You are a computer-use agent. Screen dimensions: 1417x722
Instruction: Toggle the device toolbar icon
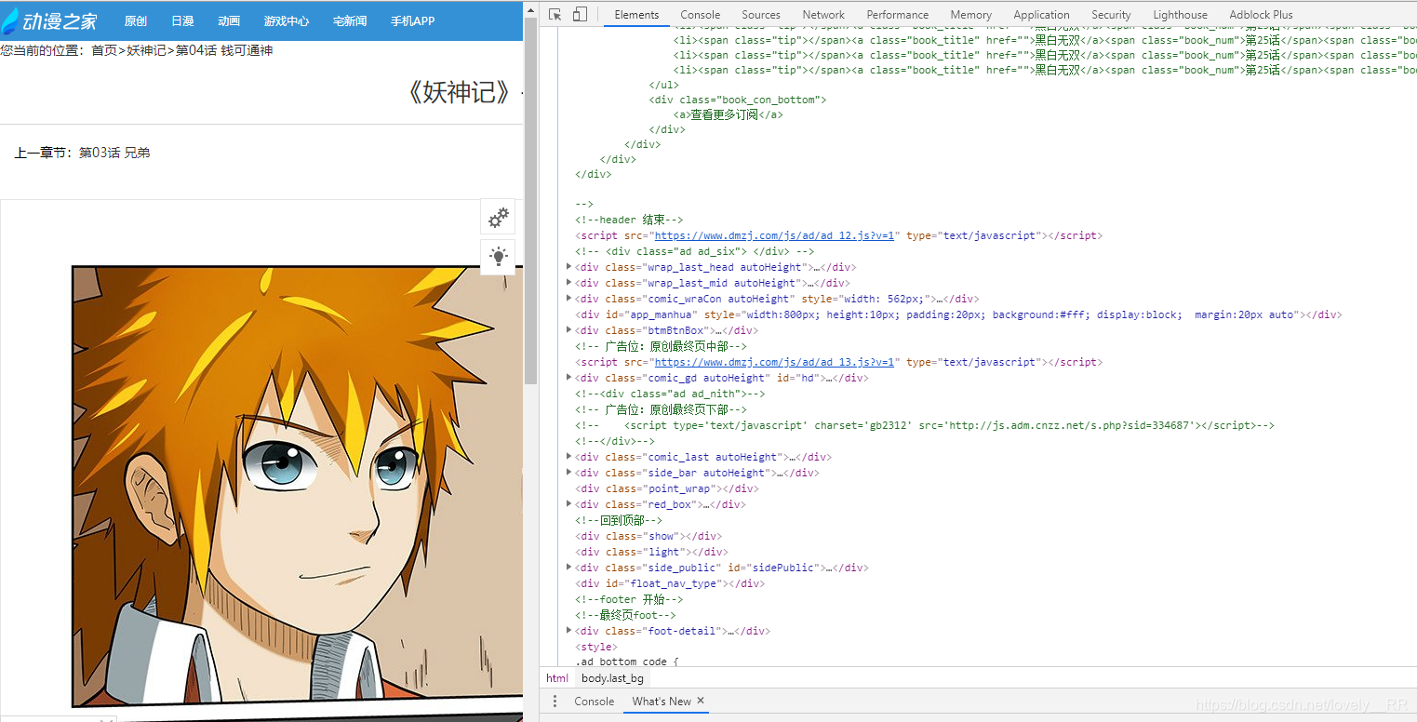(x=580, y=14)
